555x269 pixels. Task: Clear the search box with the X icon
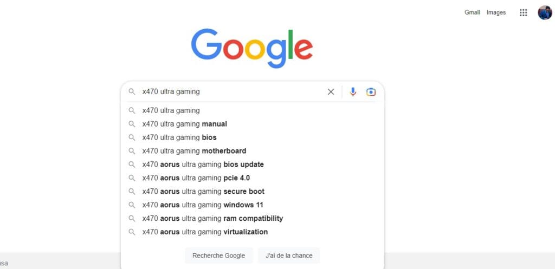point(331,92)
